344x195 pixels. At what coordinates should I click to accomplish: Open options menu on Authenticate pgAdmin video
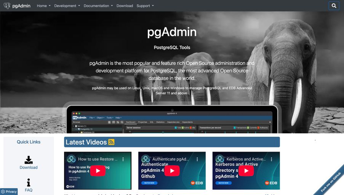pyautogui.click(x=197, y=159)
